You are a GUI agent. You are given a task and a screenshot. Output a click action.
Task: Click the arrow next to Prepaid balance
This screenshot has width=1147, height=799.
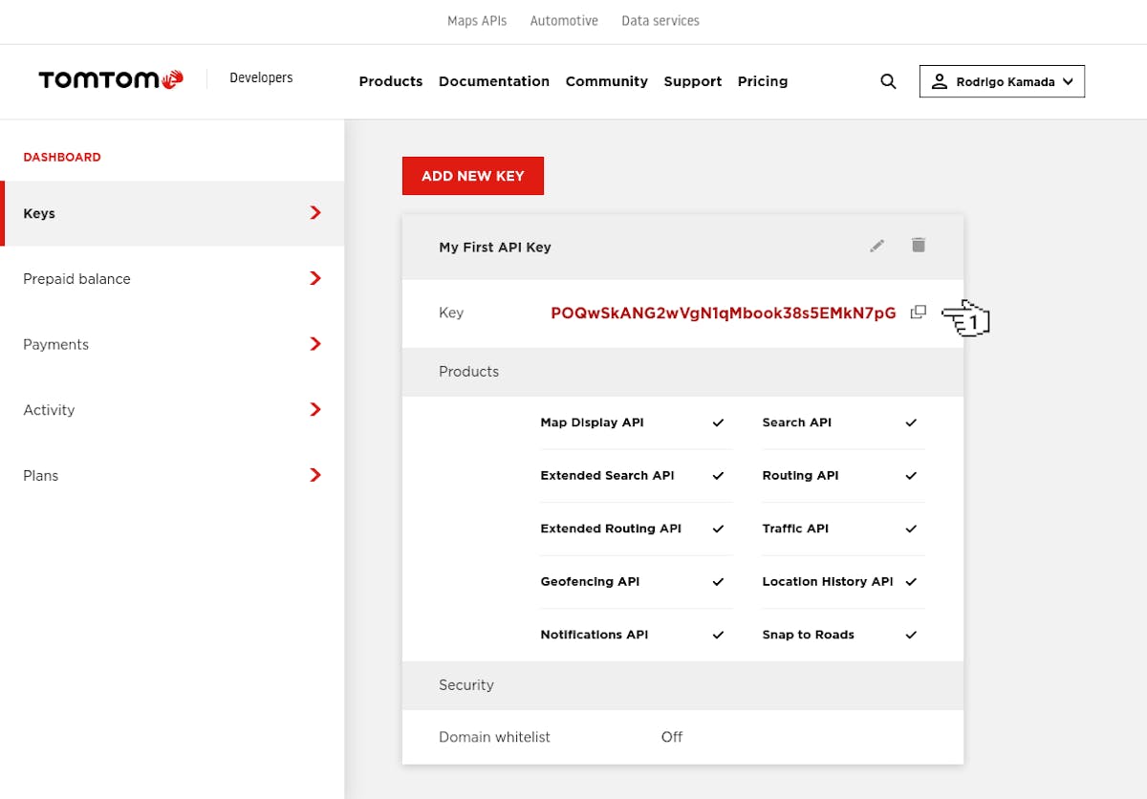click(315, 279)
